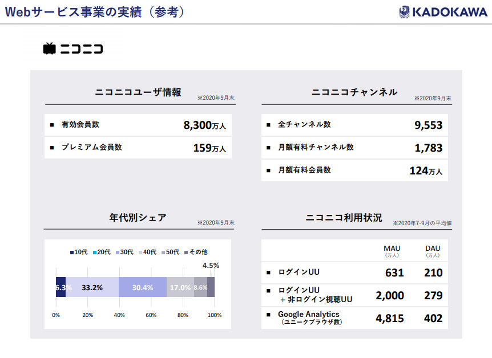Viewport: 492px width, 358px height.
Task: Click the 50代 legend color swatch
Action: coord(163,253)
